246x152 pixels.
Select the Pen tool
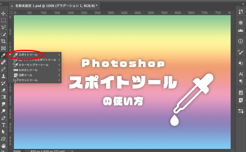point(3,118)
